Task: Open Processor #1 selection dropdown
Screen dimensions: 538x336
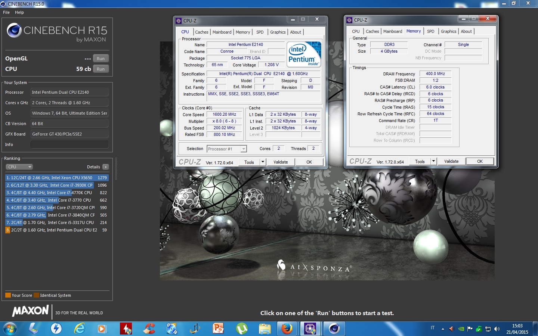Action: pyautogui.click(x=227, y=149)
